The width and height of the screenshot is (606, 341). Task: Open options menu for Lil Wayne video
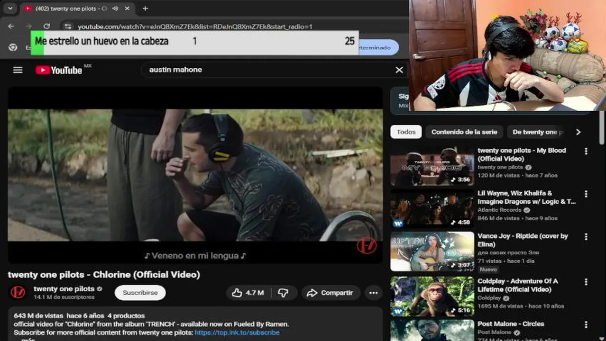click(x=586, y=194)
